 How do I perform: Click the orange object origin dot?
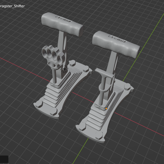(106, 108)
